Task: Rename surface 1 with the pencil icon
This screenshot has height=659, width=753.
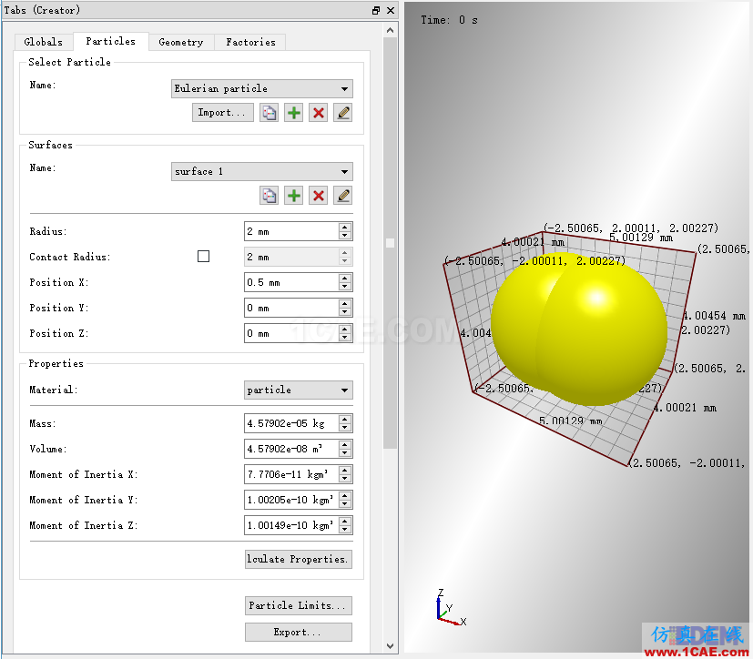Action: pos(343,196)
